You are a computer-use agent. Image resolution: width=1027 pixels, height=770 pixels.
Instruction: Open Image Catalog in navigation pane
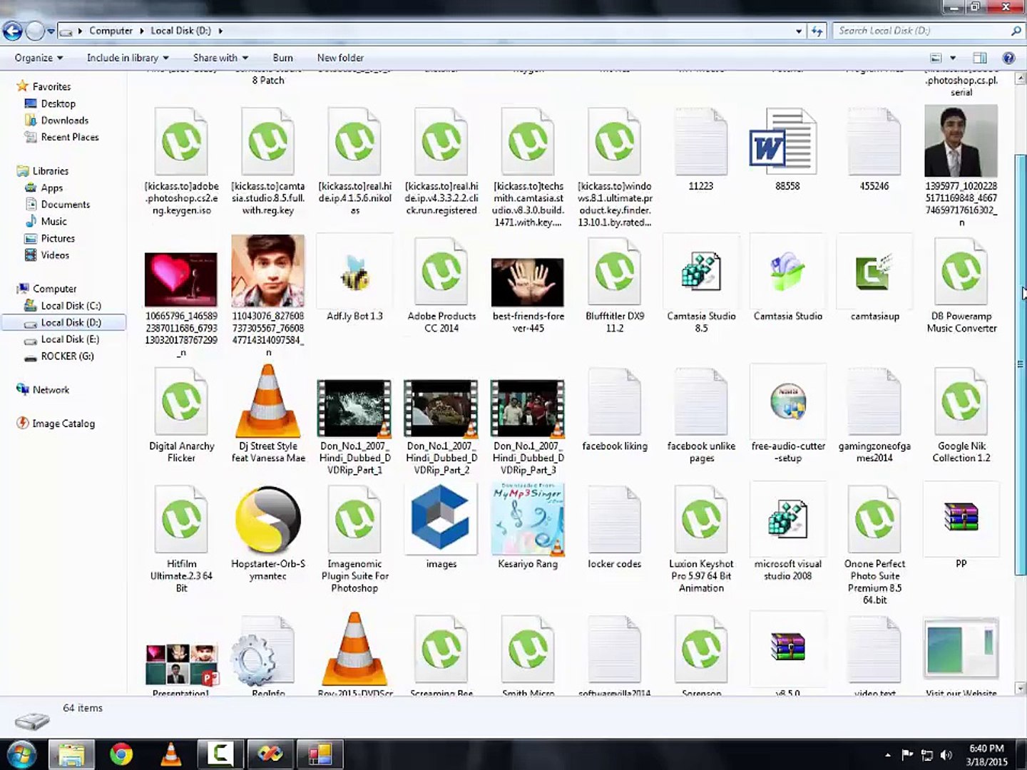(x=63, y=423)
